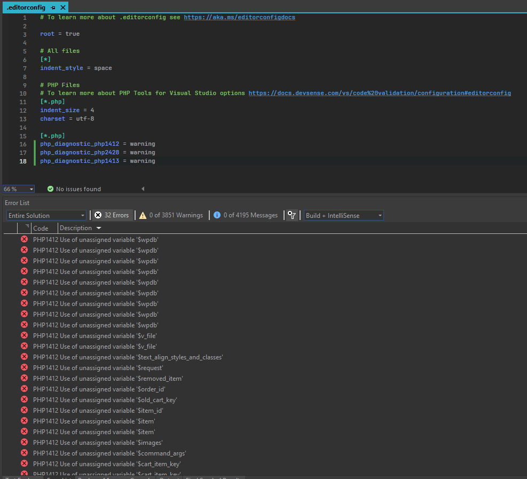Open the Description column filter arrow

coord(99,228)
